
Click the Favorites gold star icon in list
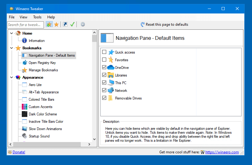point(111,60)
